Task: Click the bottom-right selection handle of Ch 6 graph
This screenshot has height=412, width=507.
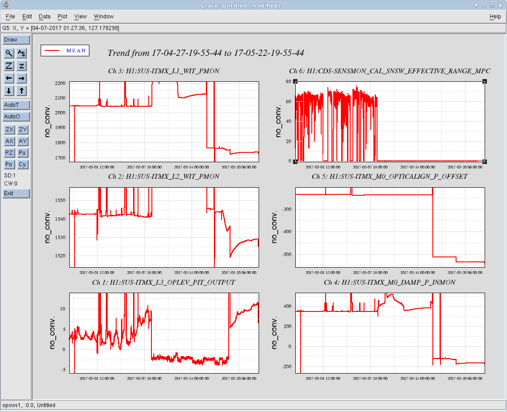Action: (484, 161)
